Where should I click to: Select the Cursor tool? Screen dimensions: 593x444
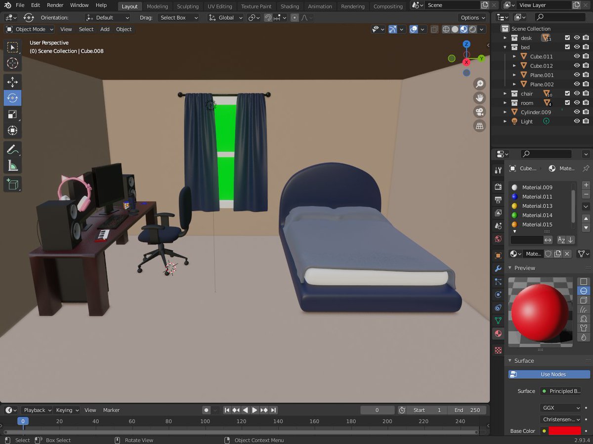pos(12,63)
